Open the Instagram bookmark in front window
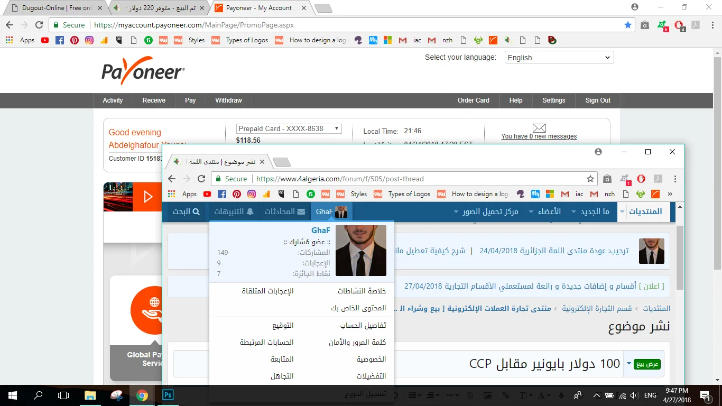The height and width of the screenshot is (406, 722). (x=252, y=194)
